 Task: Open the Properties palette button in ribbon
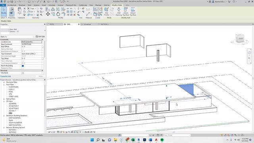coord(12,14)
